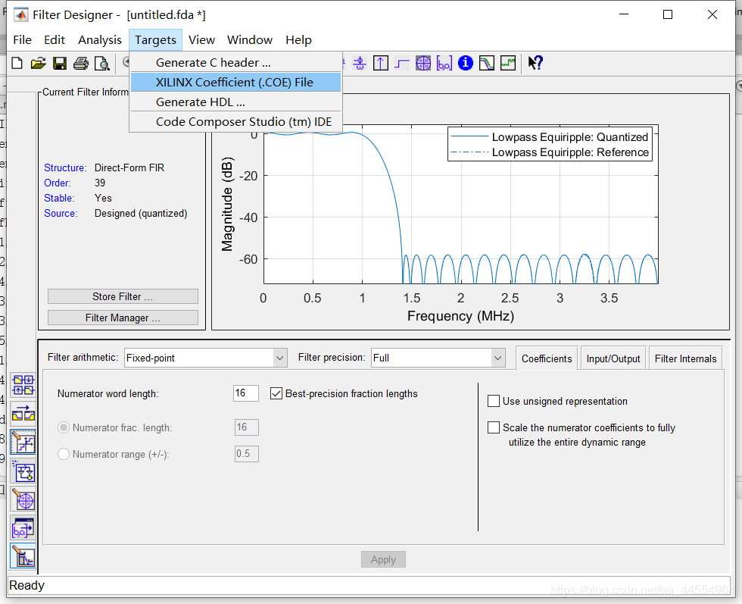742x604 pixels.
Task: Click the Ready status bar text
Action: click(26, 586)
